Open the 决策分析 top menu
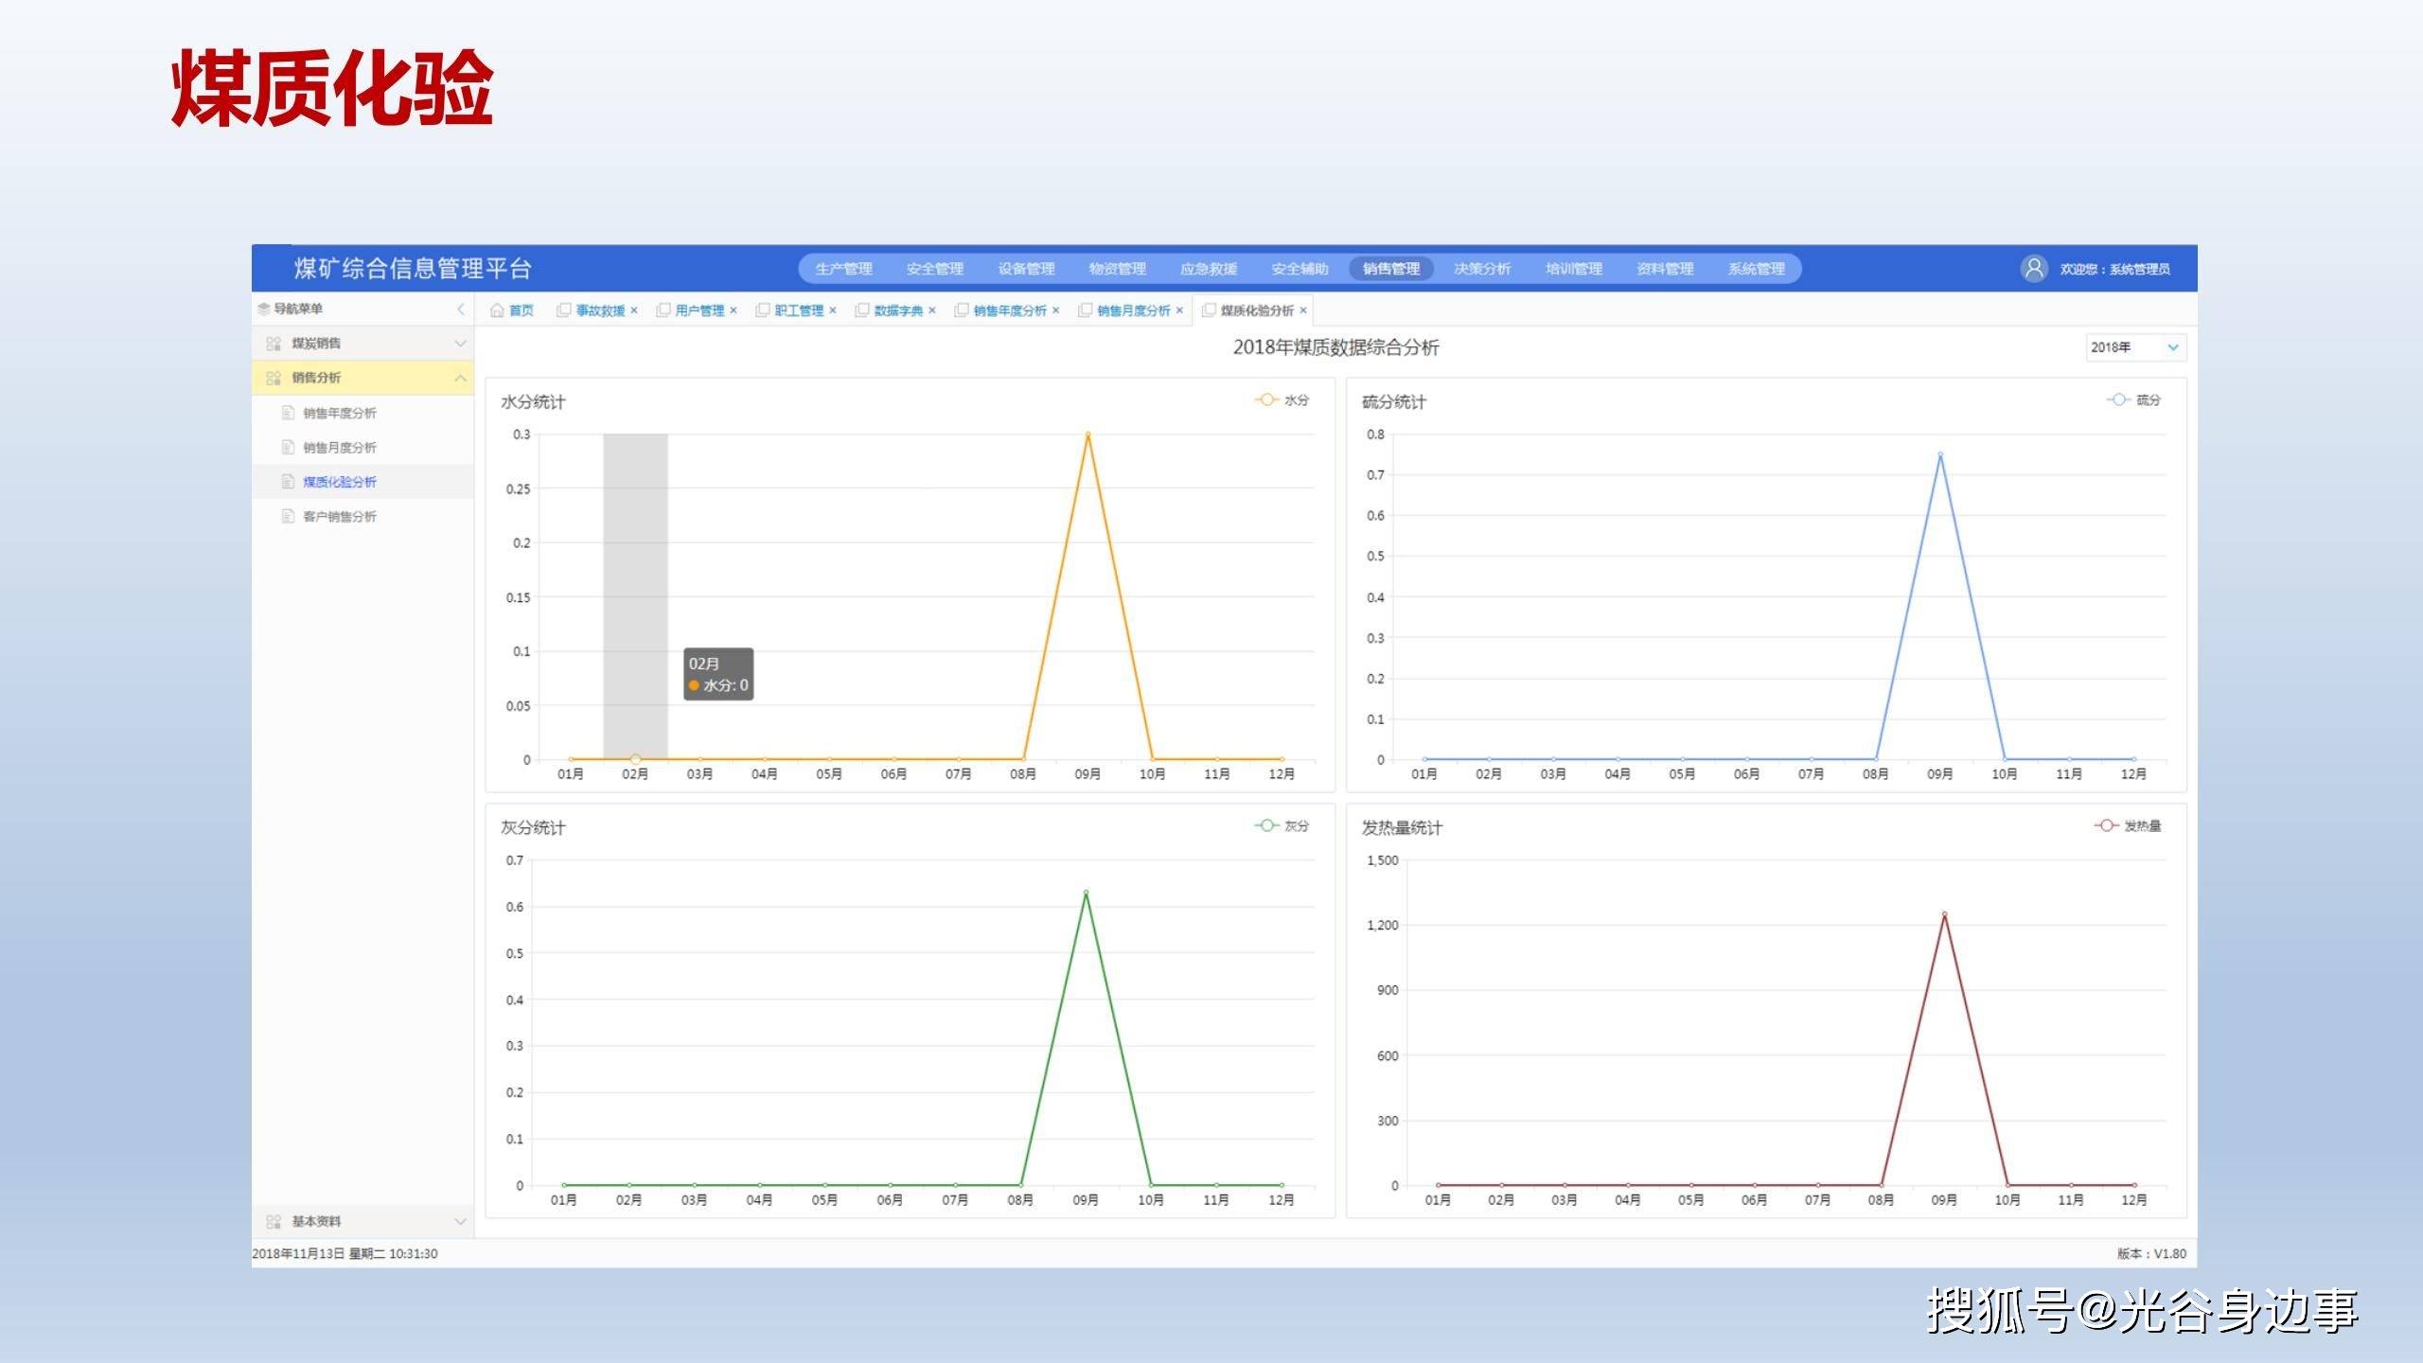Viewport: 2423px width, 1363px height. pyautogui.click(x=1481, y=269)
